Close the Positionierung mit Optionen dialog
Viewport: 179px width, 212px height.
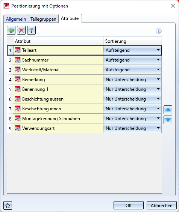[x=173, y=6]
